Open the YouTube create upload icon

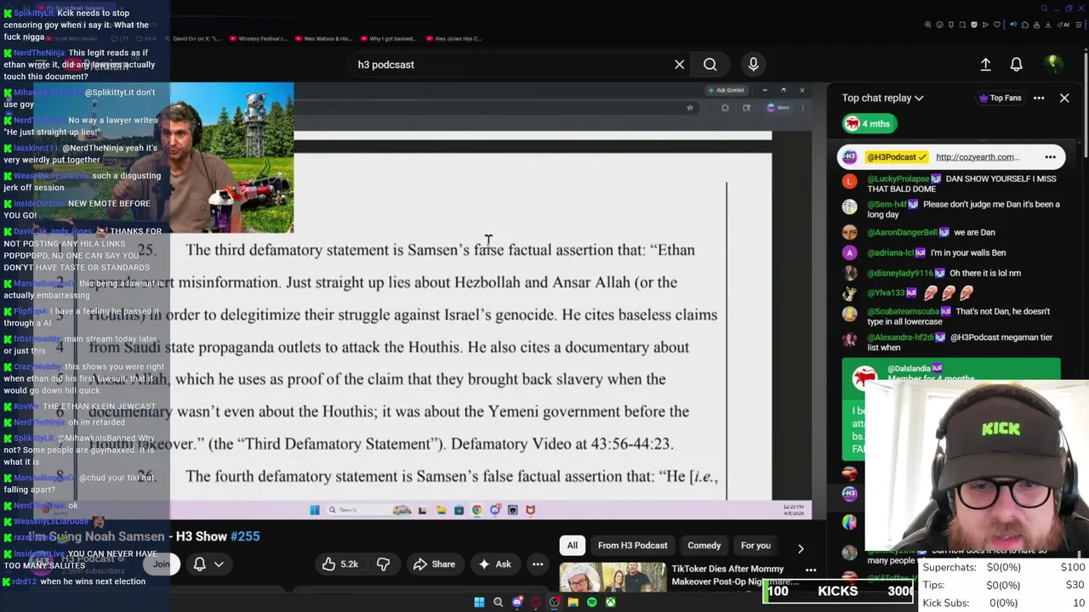tap(985, 65)
